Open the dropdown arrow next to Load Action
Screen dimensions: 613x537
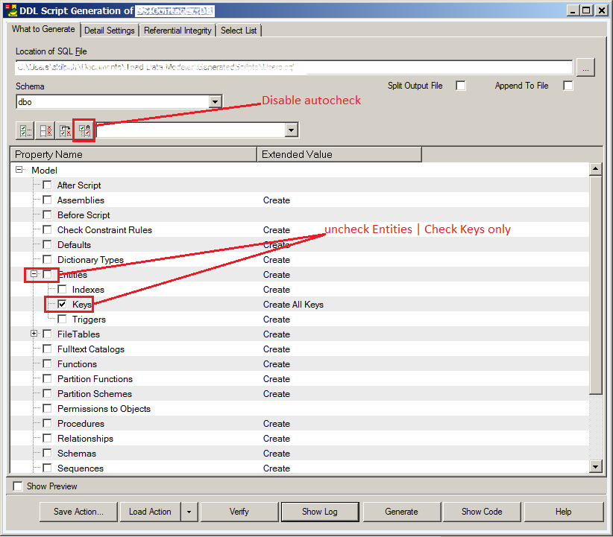click(189, 512)
